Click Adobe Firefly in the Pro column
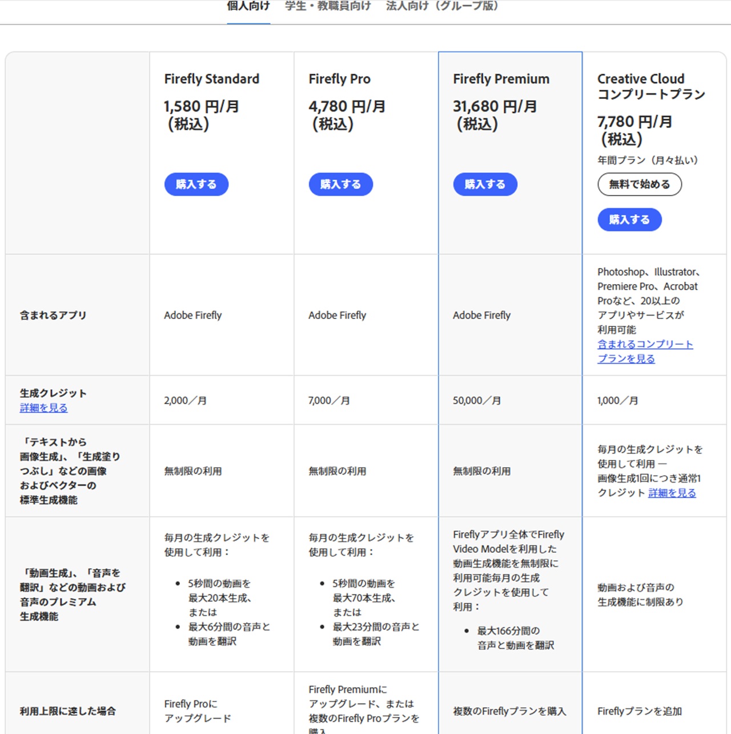The width and height of the screenshot is (731, 734). pos(338,315)
